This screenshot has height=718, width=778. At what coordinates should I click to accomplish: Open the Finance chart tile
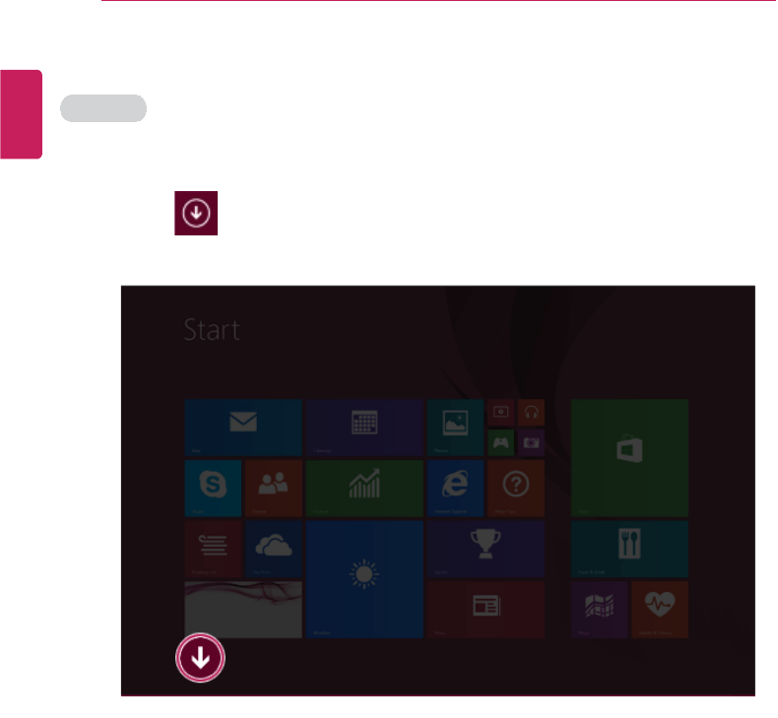point(364,489)
